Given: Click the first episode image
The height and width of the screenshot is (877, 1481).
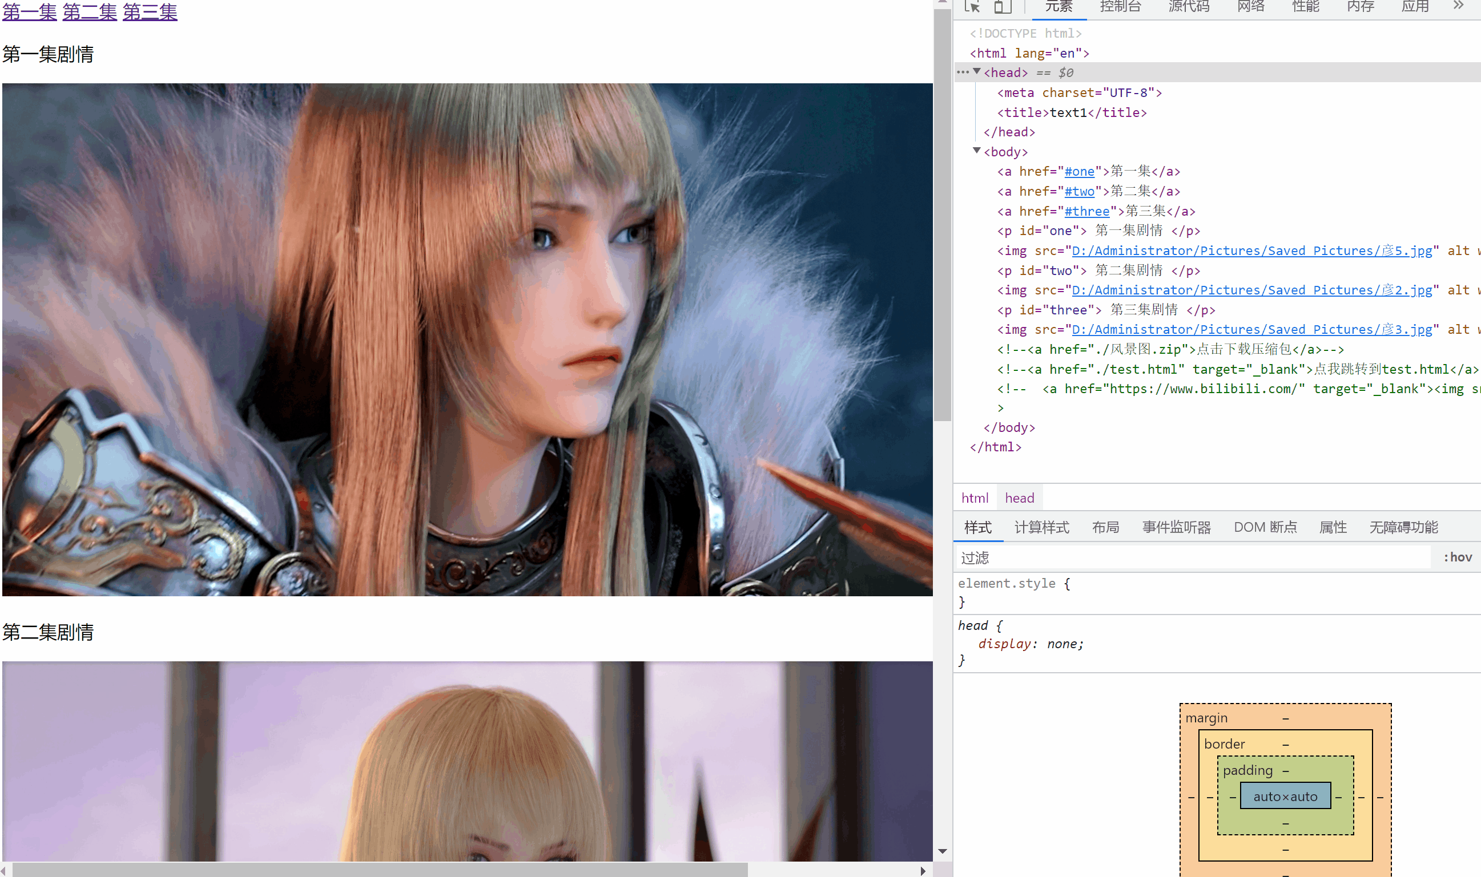Looking at the screenshot, I should (467, 339).
